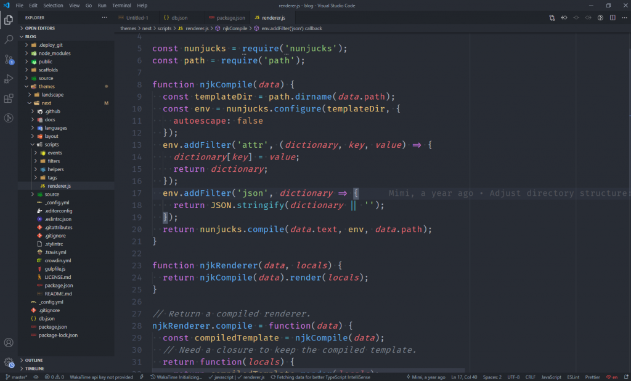Click the themes breadcrumb segment
The image size is (631, 381).
point(128,28)
